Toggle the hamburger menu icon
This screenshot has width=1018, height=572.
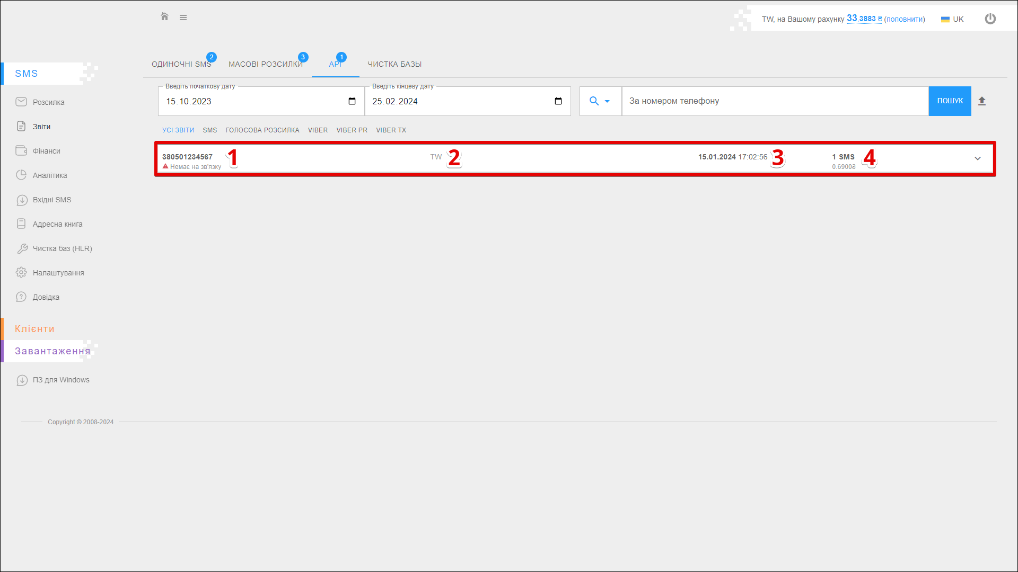(183, 17)
